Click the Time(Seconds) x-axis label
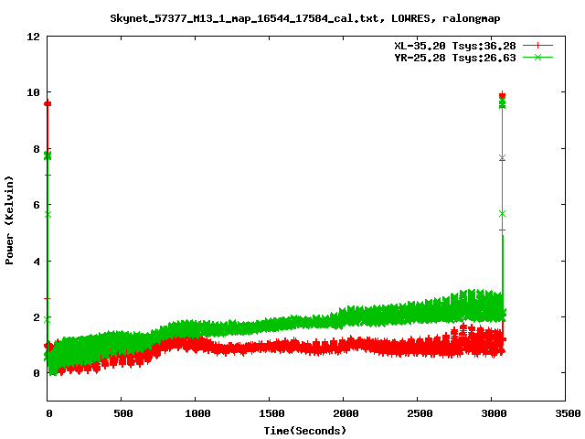 (x=305, y=431)
